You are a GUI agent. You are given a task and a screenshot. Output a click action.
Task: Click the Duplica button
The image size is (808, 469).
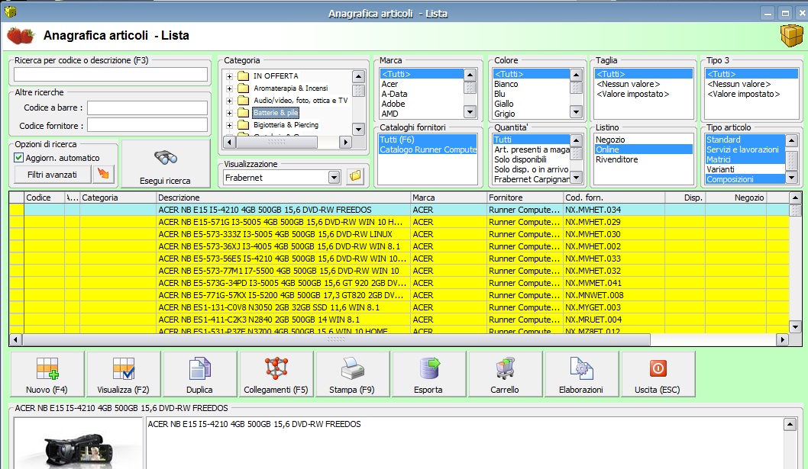[x=199, y=374]
